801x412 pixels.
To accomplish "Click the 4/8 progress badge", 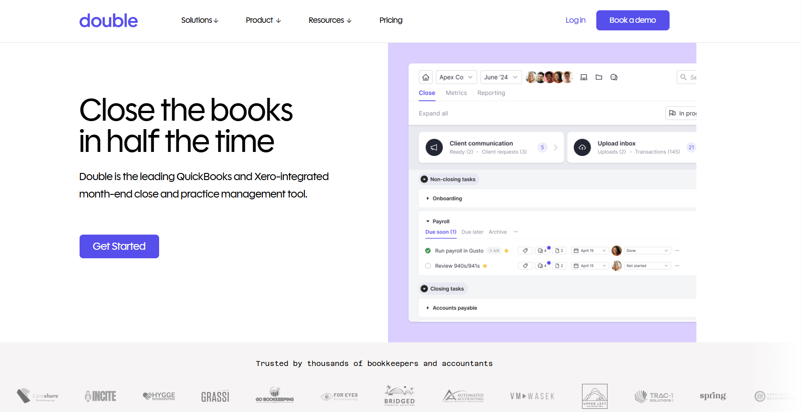I will point(494,251).
